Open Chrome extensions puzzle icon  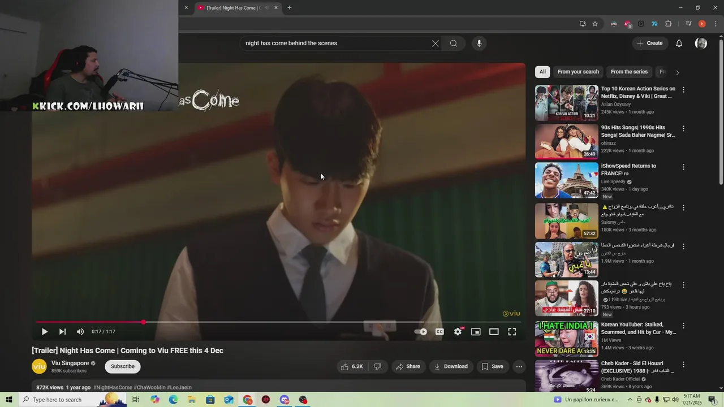click(669, 24)
